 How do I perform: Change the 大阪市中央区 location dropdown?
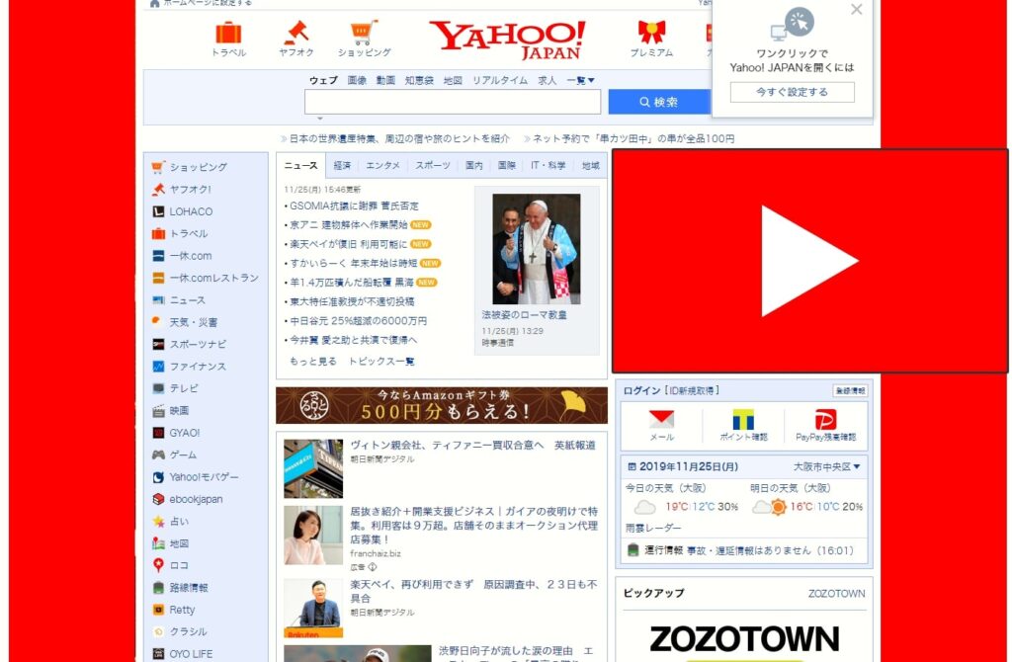(827, 466)
